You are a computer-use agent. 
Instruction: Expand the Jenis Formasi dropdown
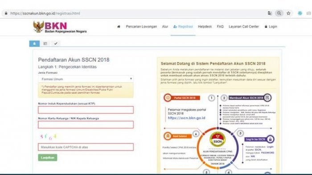(x=86, y=79)
